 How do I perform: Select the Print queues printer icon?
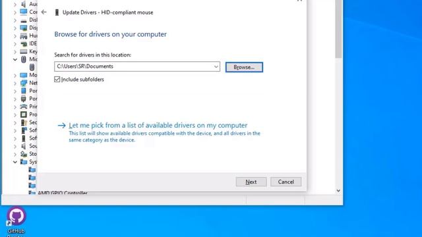click(x=24, y=107)
